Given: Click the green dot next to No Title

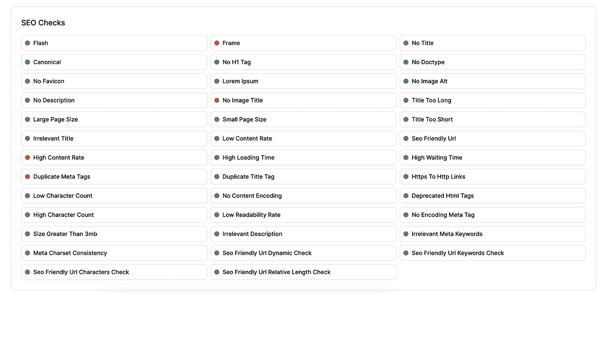Looking at the screenshot, I should pos(406,43).
